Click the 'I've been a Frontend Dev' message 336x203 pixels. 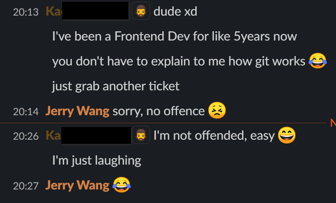175,36
